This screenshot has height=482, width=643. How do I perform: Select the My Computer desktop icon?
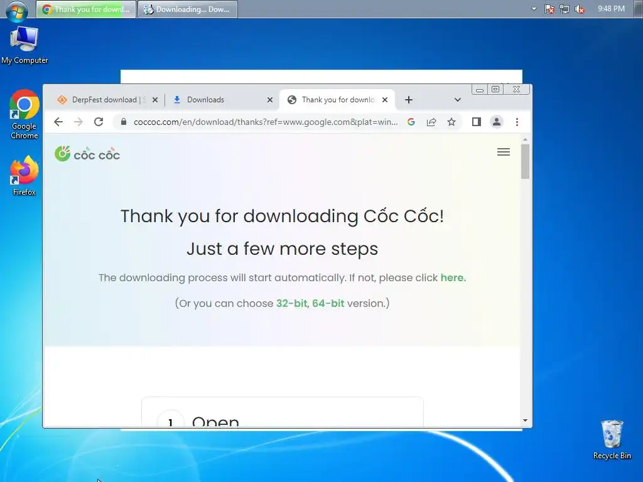coord(24,45)
